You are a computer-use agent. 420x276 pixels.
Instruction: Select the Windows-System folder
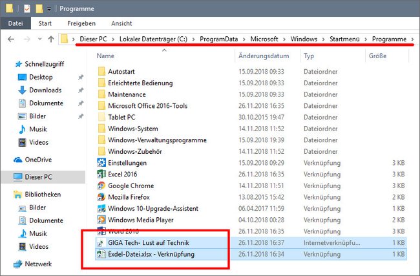[133, 129]
